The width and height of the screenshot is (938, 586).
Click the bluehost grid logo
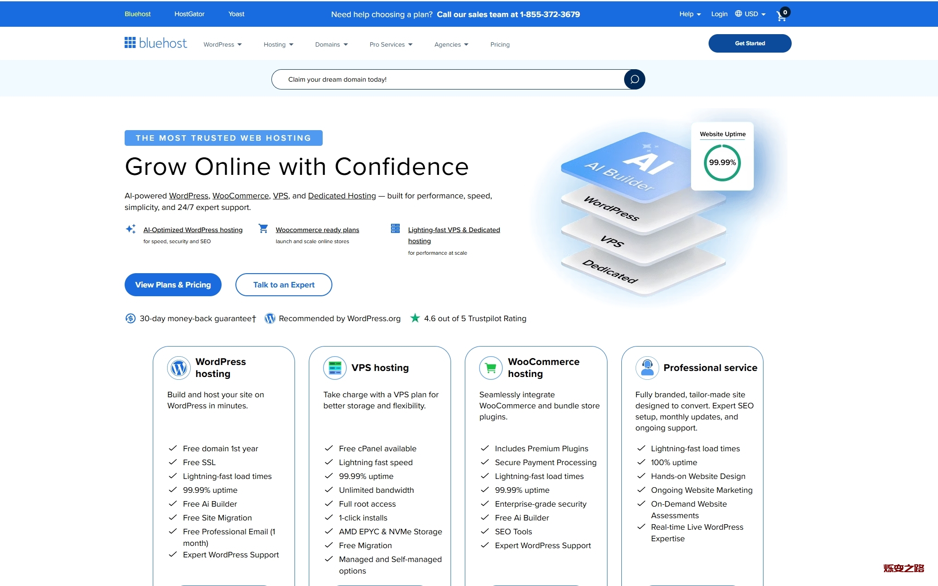pos(130,43)
